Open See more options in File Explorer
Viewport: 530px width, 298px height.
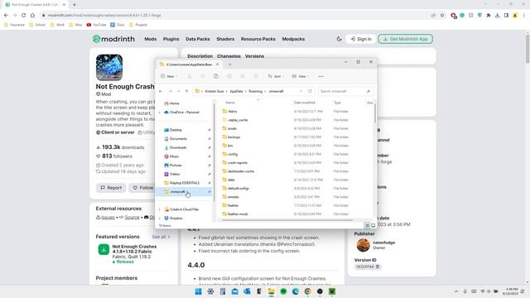(320, 76)
